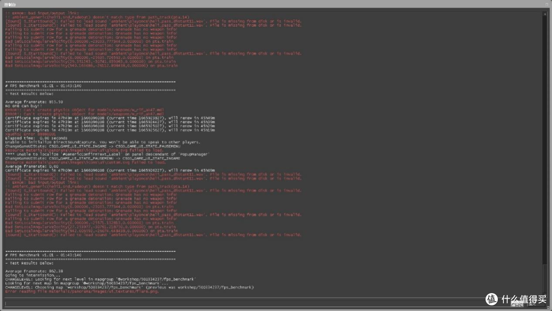Click the flare.png error reading file line
This screenshot has height=311, width=552.
82,291
